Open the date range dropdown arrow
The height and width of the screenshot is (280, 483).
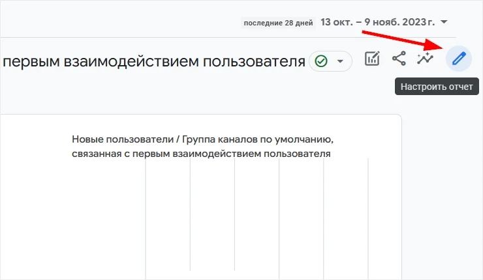click(x=444, y=22)
